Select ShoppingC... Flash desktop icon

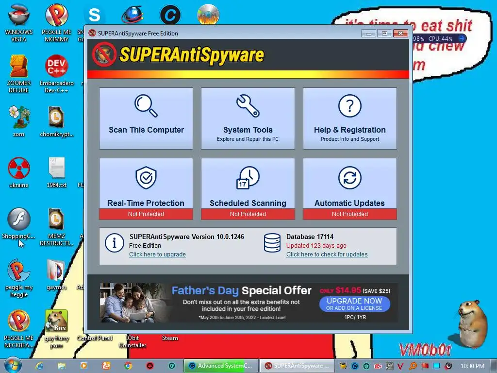(19, 223)
